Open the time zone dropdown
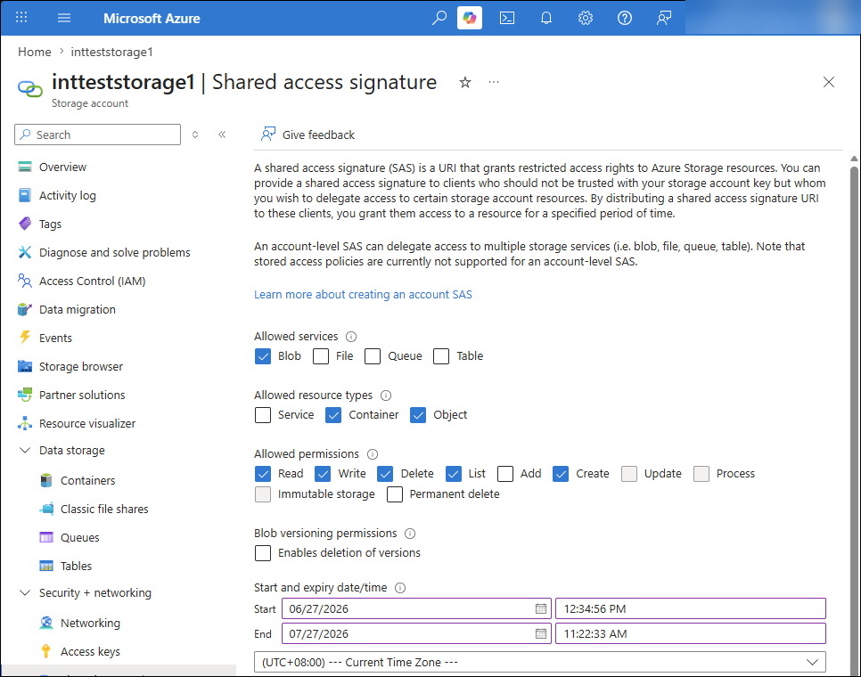Image resolution: width=861 pixels, height=677 pixels. pos(540,662)
